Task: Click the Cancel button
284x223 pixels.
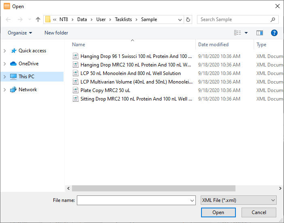Action: coord(259,212)
